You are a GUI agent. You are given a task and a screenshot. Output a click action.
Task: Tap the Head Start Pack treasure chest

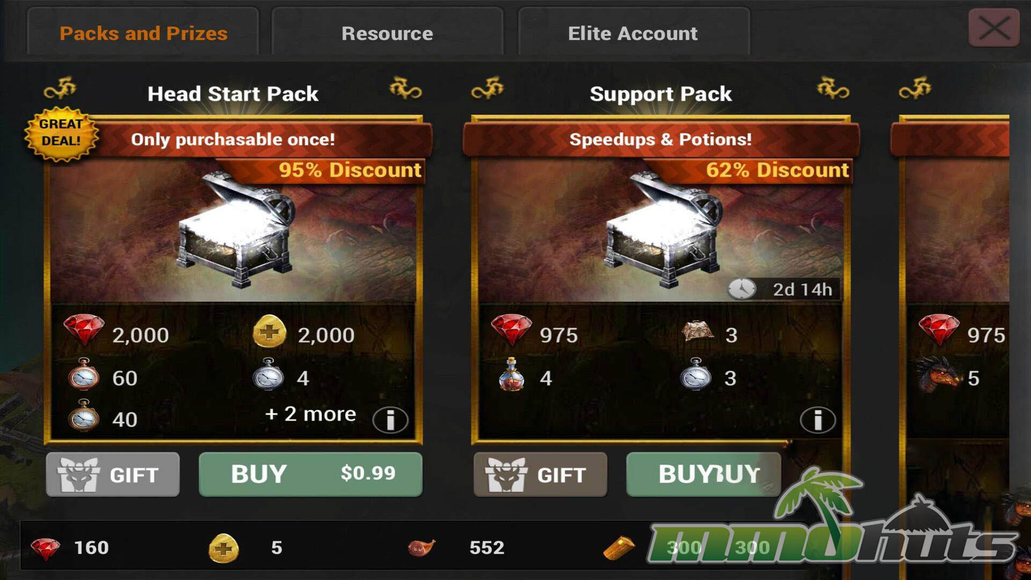pyautogui.click(x=237, y=229)
